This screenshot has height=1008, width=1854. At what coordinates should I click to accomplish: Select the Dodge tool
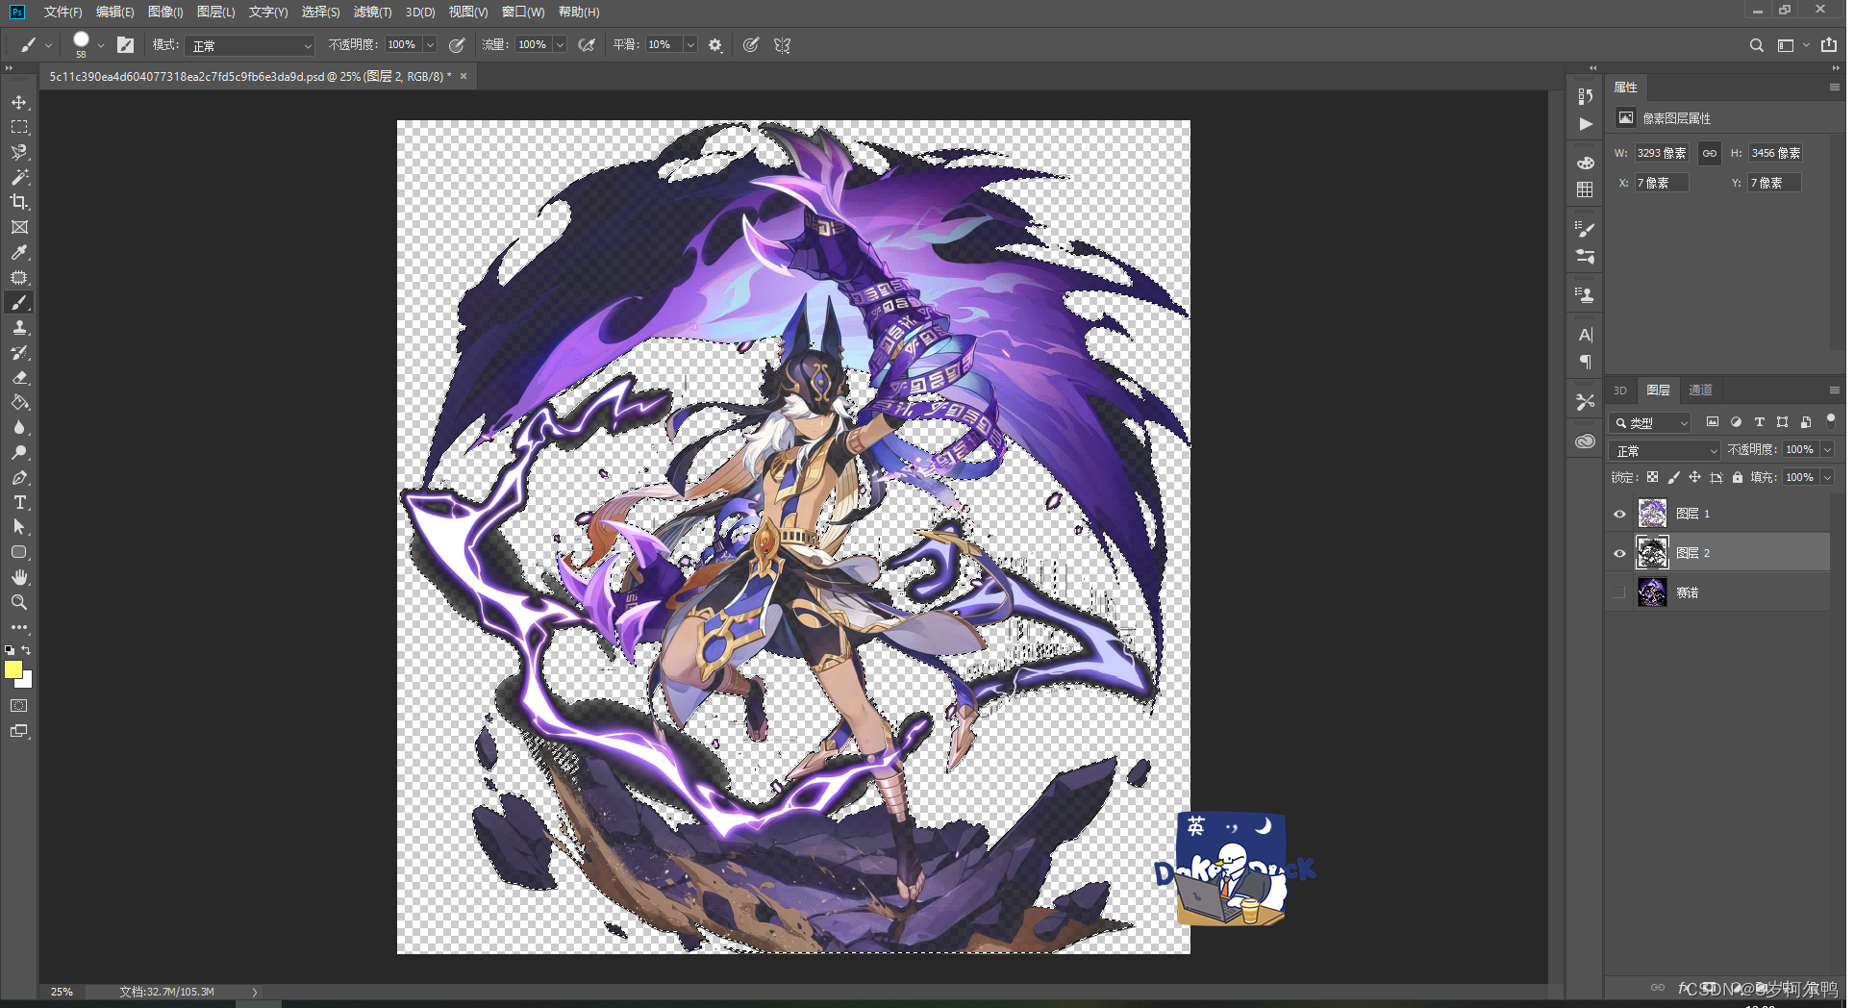pyautogui.click(x=19, y=453)
